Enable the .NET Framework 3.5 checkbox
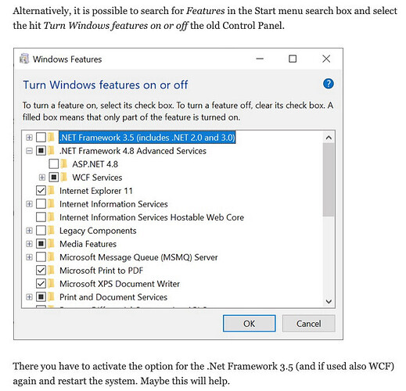Screen dimensions: 406x391 (x=41, y=137)
